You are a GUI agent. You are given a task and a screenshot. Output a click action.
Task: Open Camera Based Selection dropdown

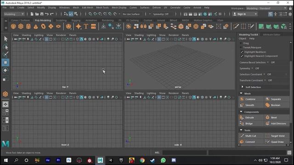click(268, 62)
